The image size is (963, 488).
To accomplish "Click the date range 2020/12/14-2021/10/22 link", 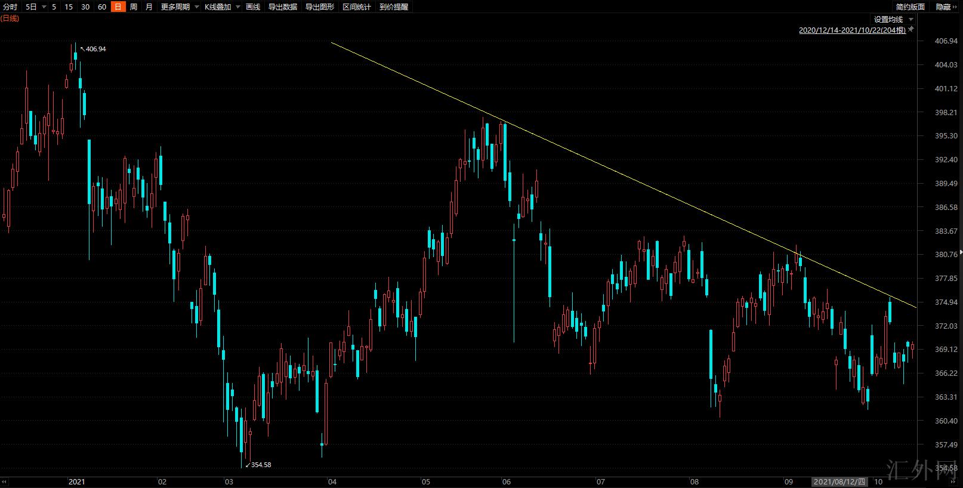I will point(852,30).
